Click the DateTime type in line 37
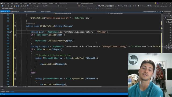172x97 pixels. (x=80, y=18)
